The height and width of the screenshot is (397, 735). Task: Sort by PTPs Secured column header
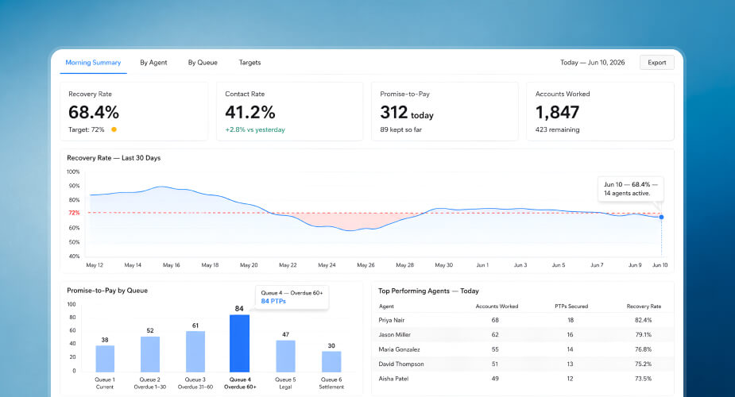[x=571, y=306]
